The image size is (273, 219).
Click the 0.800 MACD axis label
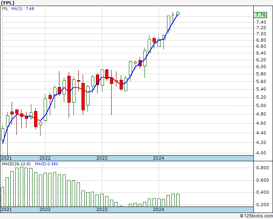(x=263, y=168)
